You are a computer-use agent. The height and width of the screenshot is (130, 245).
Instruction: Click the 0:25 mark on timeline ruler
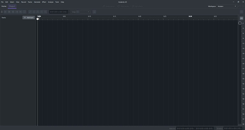coord(165,16)
